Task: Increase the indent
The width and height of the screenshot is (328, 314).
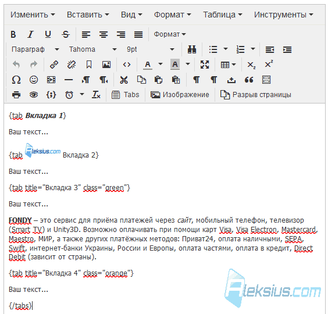Action: tap(287, 49)
